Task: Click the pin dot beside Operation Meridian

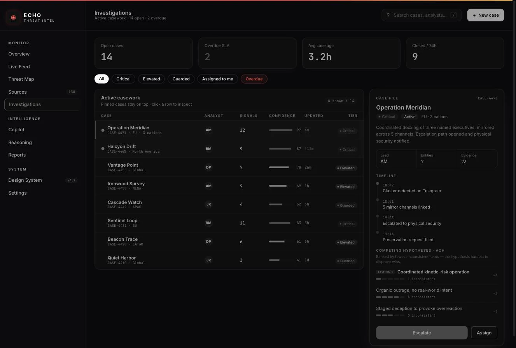Action: [x=103, y=130]
